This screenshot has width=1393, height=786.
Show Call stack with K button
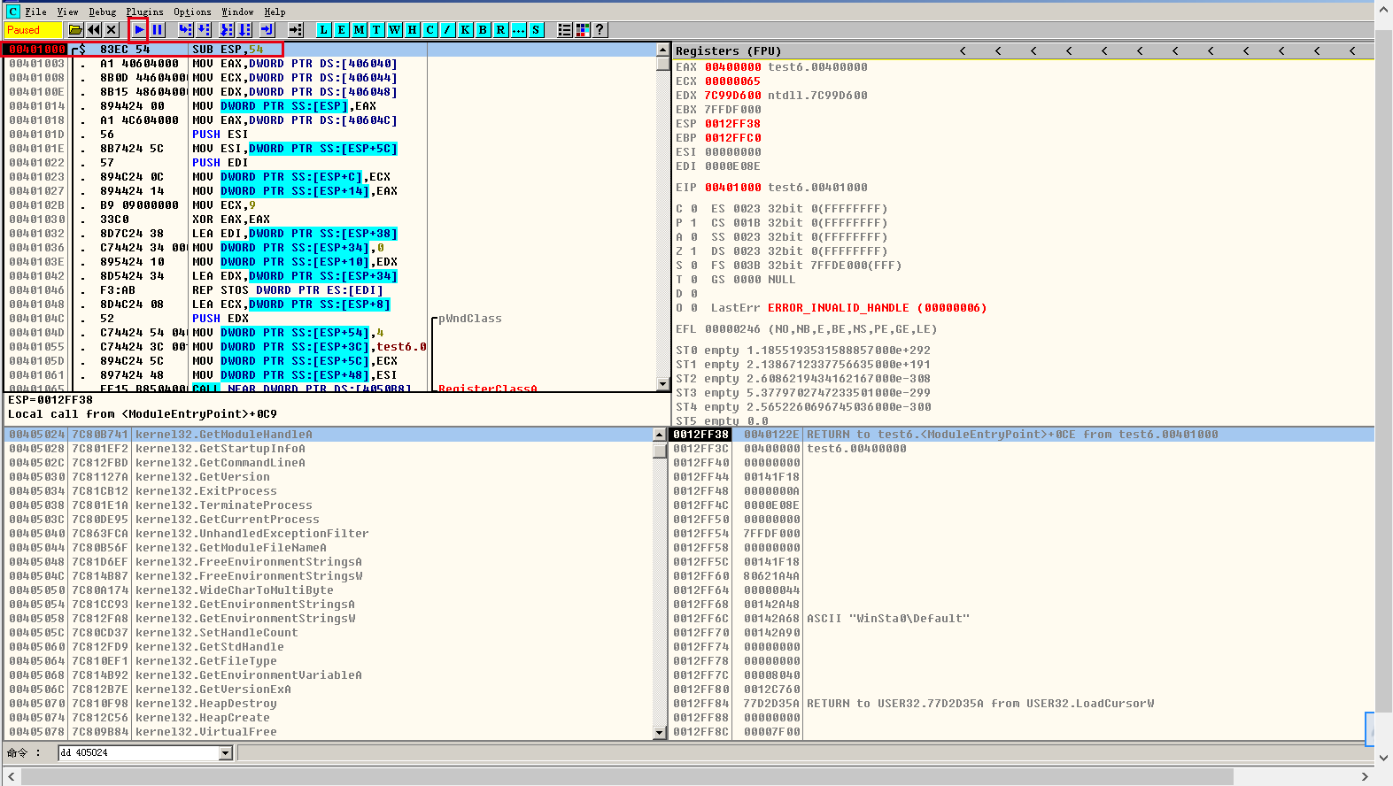click(x=466, y=30)
